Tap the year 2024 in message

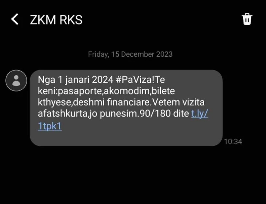102,79
